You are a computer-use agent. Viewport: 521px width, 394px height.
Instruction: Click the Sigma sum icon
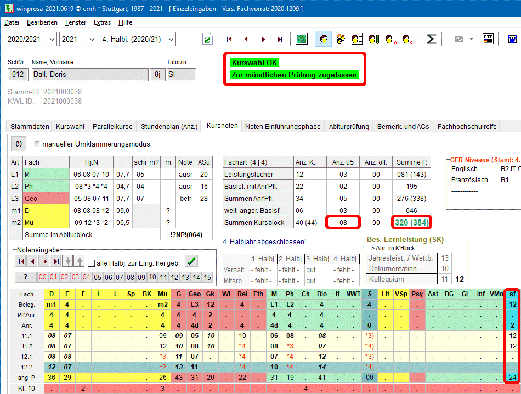[x=432, y=40]
